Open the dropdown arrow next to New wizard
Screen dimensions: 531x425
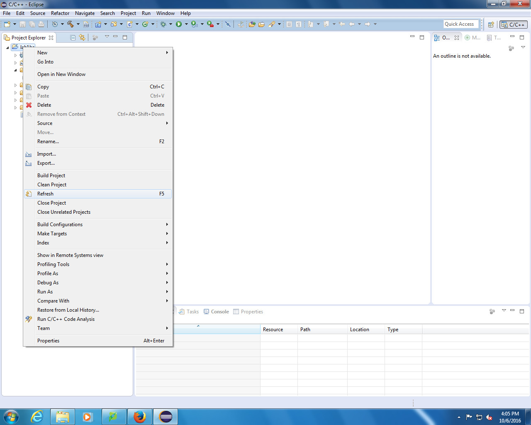coord(15,24)
